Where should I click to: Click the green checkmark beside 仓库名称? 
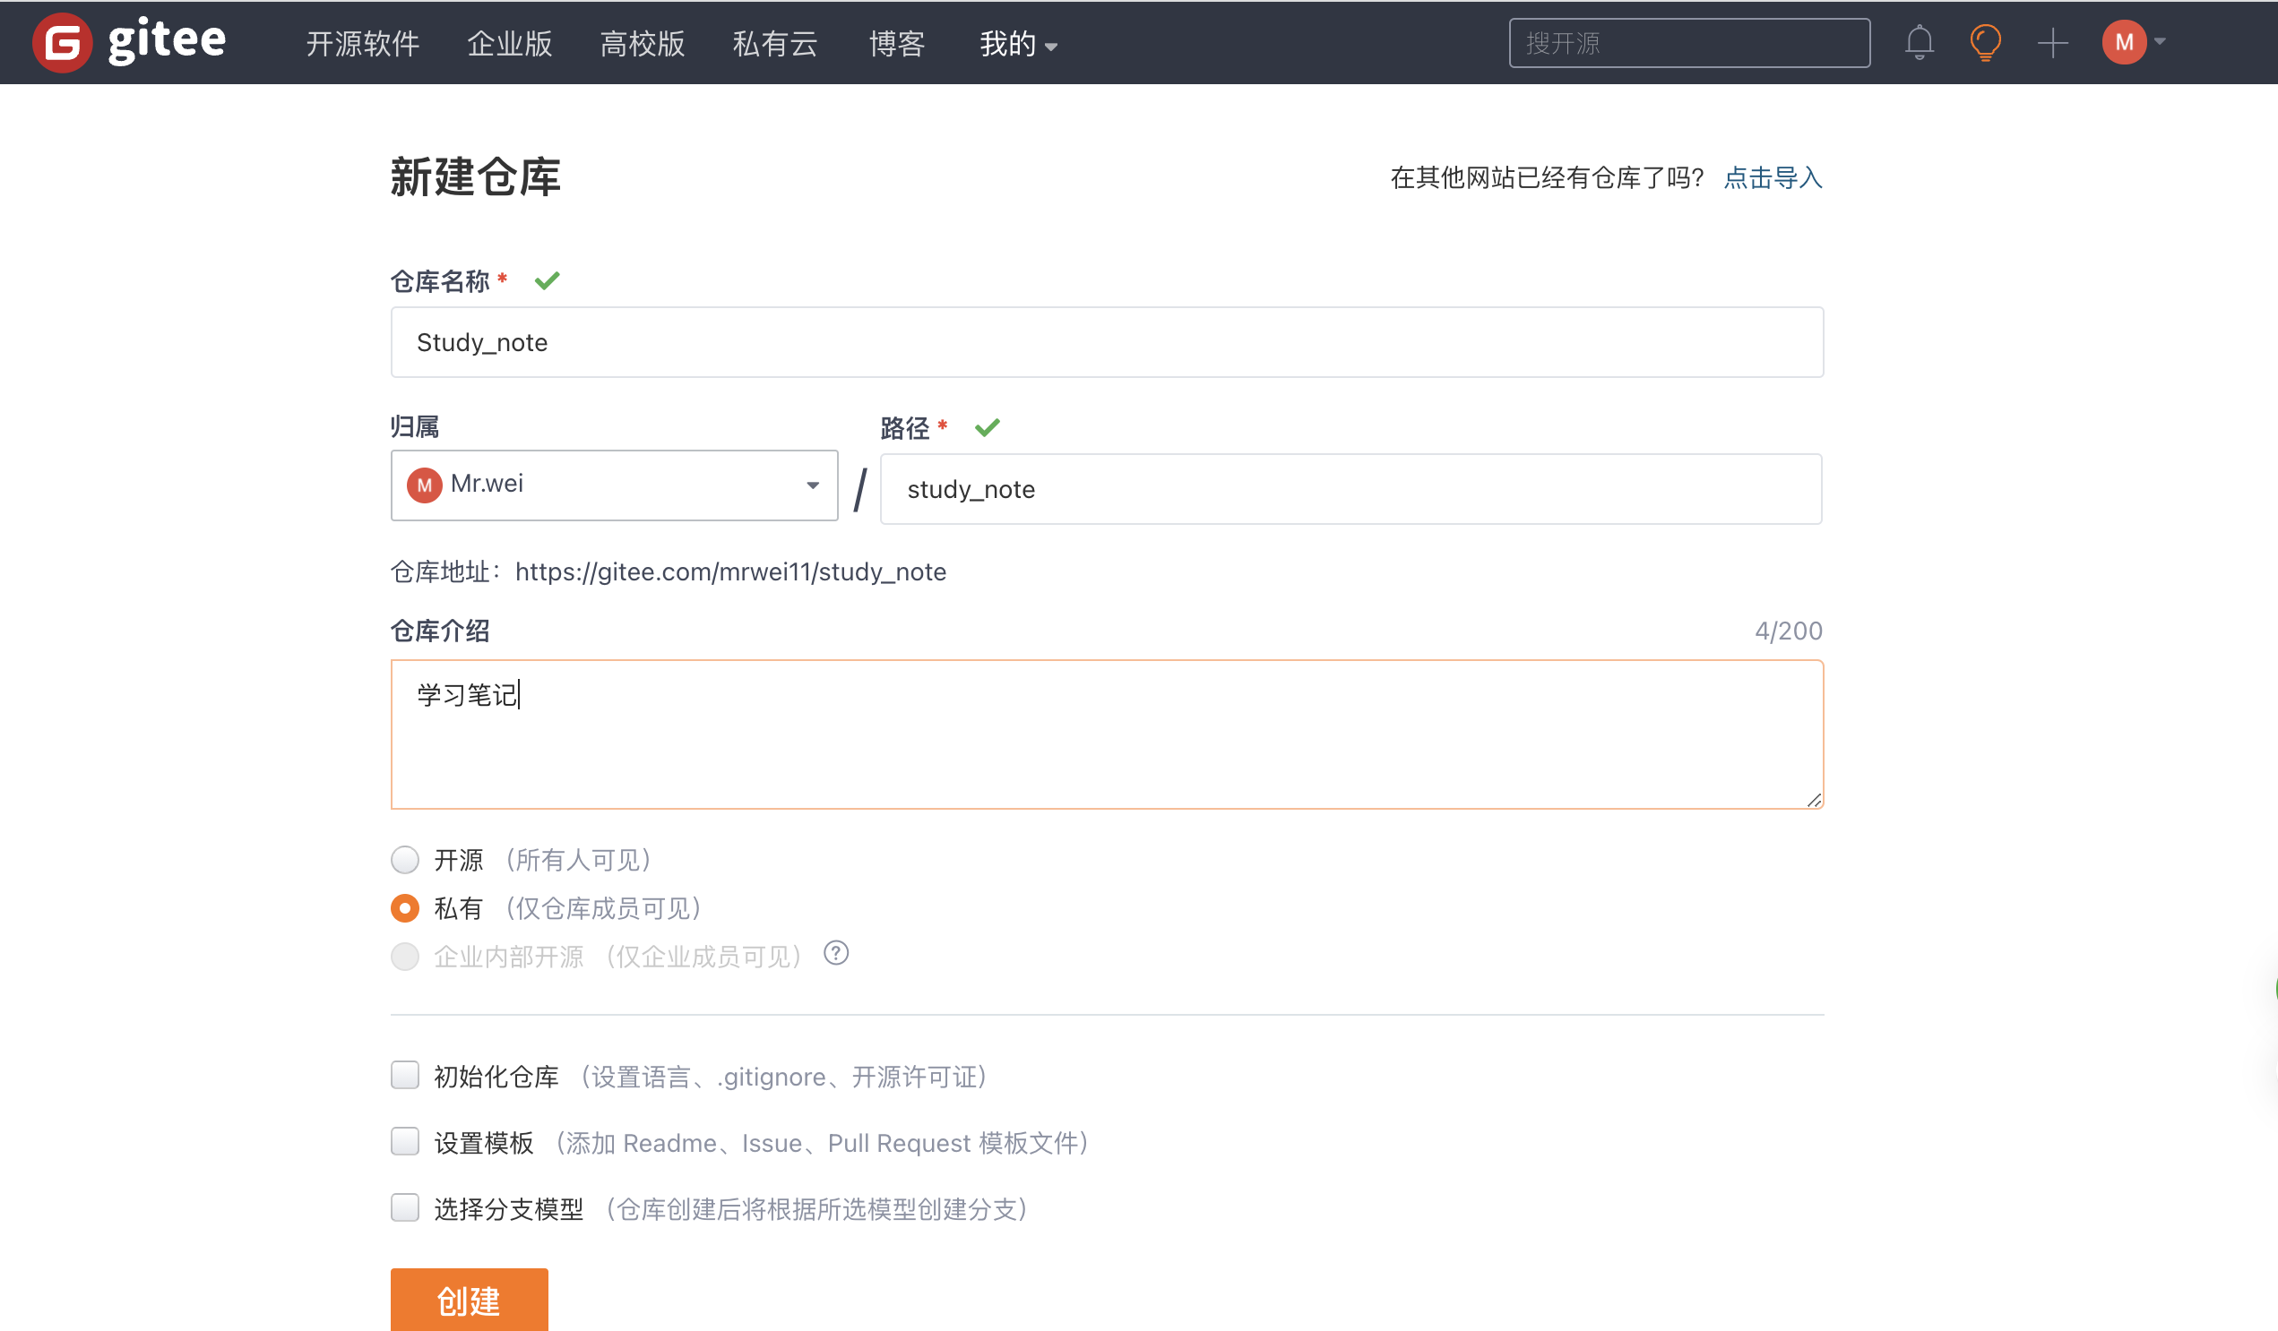point(547,281)
